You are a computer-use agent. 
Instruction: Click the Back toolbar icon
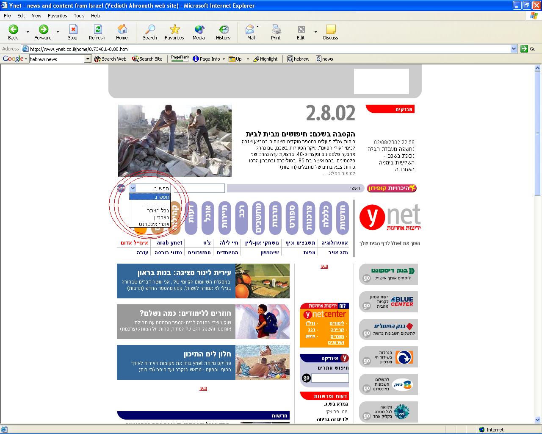click(x=13, y=32)
